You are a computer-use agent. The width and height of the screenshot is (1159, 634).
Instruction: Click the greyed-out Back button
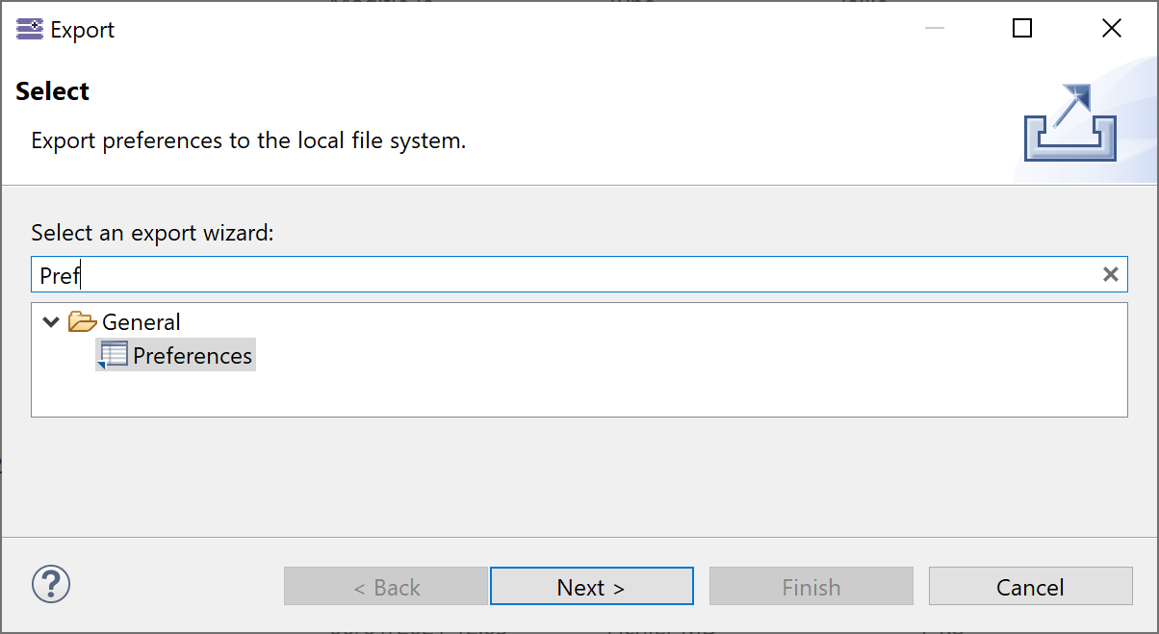(386, 587)
